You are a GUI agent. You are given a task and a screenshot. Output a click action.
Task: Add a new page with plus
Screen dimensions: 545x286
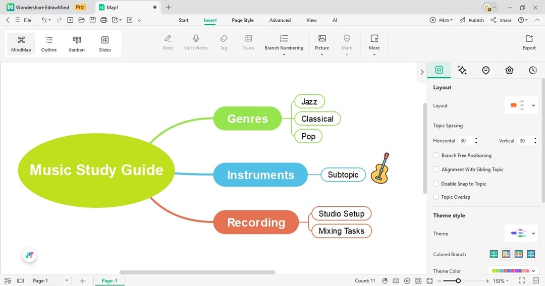pyautogui.click(x=83, y=281)
